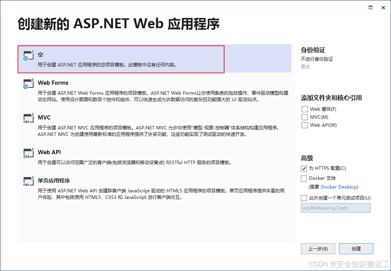Click the MVC template icon
The height and width of the screenshot is (271, 391).
pos(28,118)
